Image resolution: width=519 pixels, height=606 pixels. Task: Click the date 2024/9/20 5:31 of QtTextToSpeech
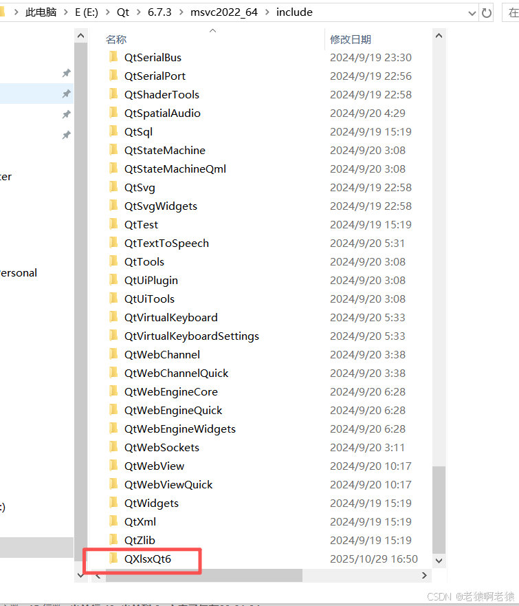[x=367, y=243]
